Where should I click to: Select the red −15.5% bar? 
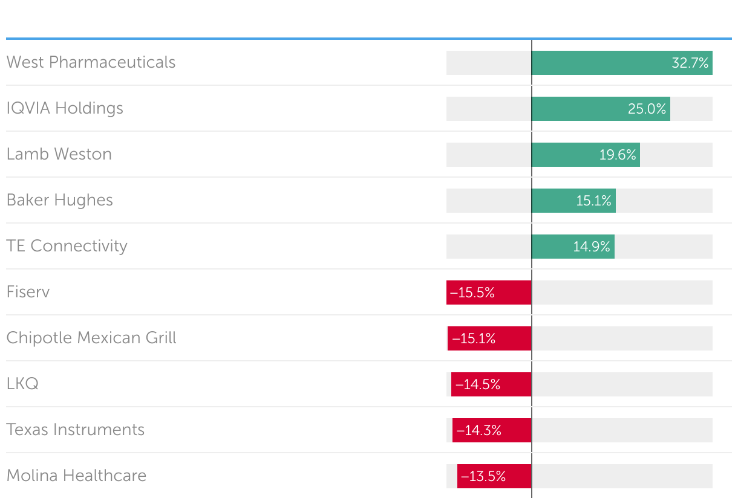coord(489,292)
